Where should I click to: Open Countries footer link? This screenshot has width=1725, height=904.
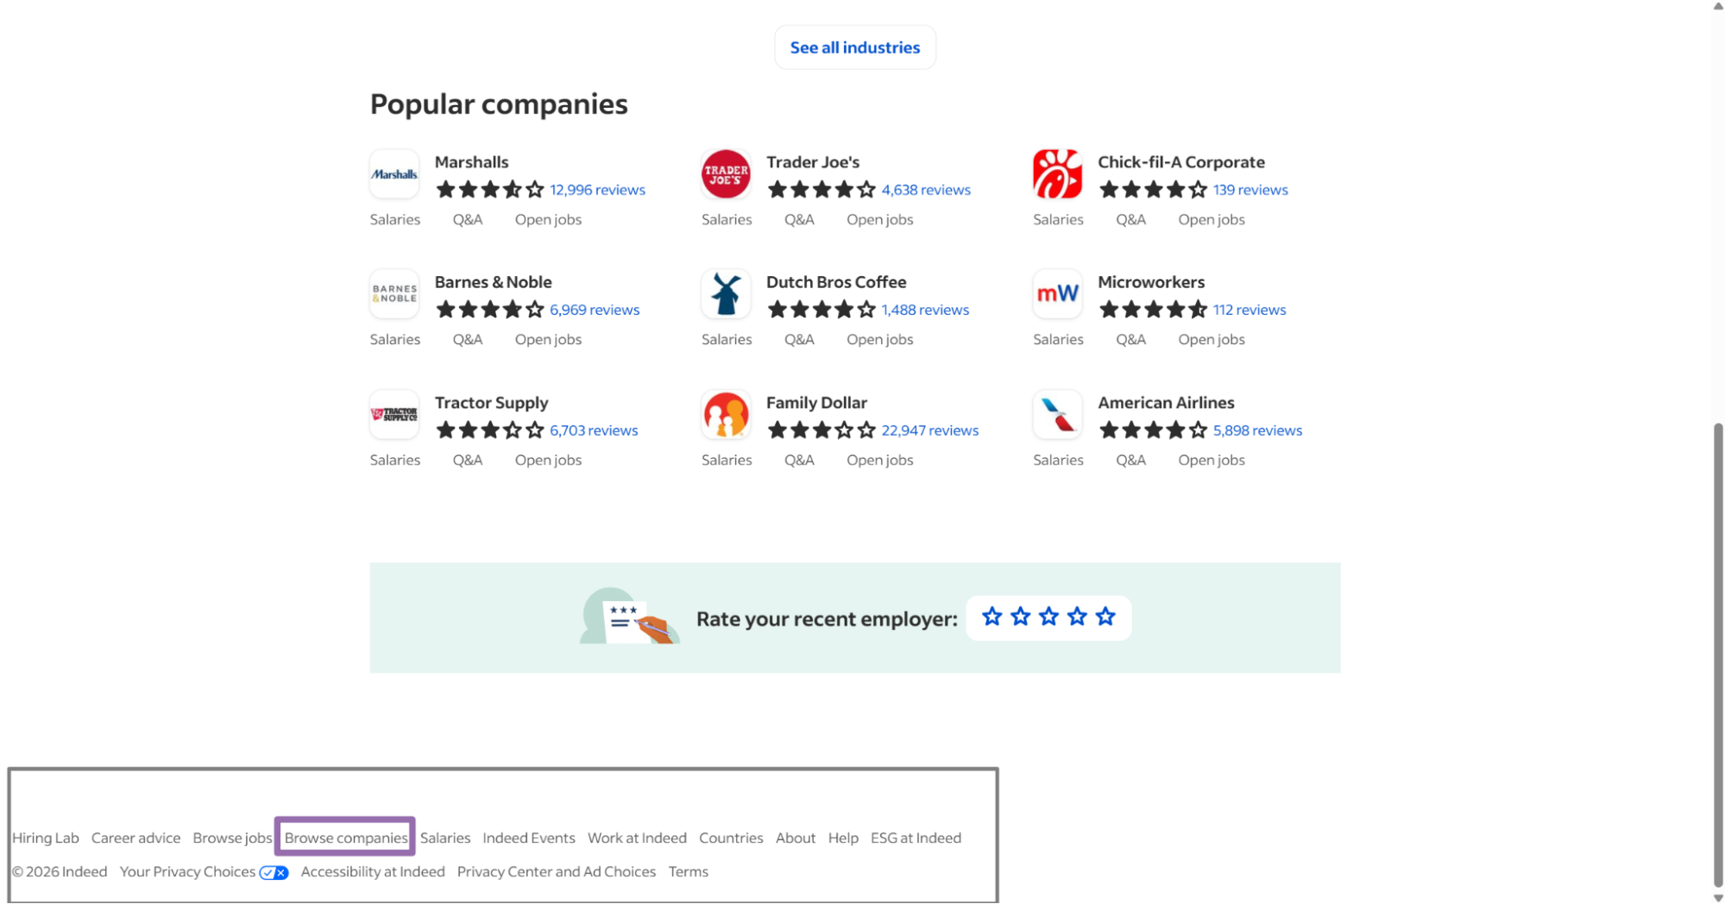pos(731,838)
